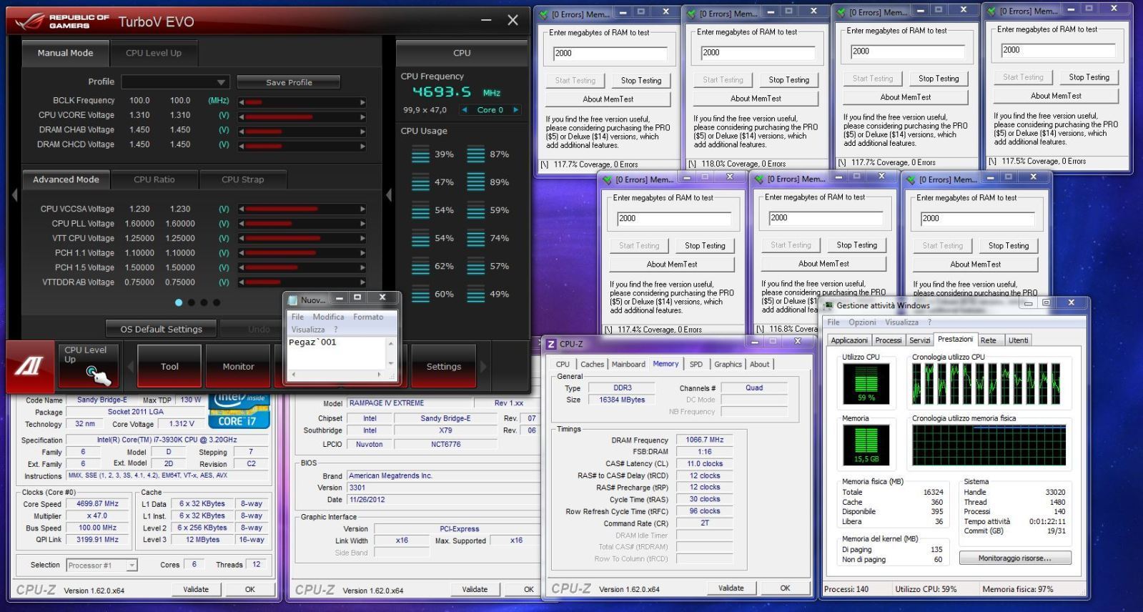
Task: Click Monitoraggio risorse button
Action: point(1015,558)
